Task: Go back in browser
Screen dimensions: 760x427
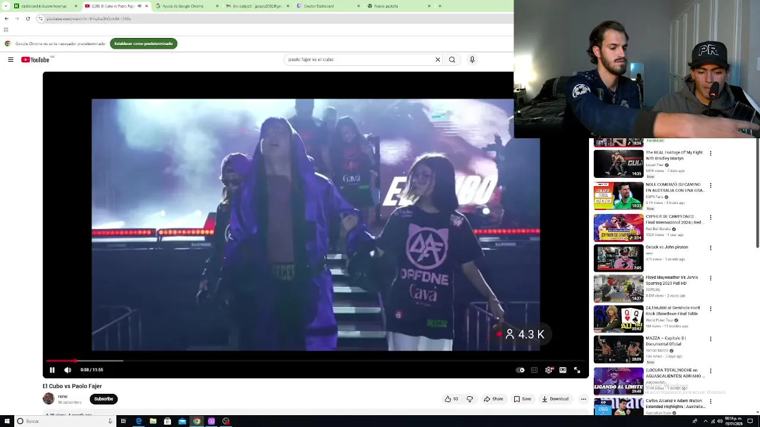Action: tap(7, 18)
